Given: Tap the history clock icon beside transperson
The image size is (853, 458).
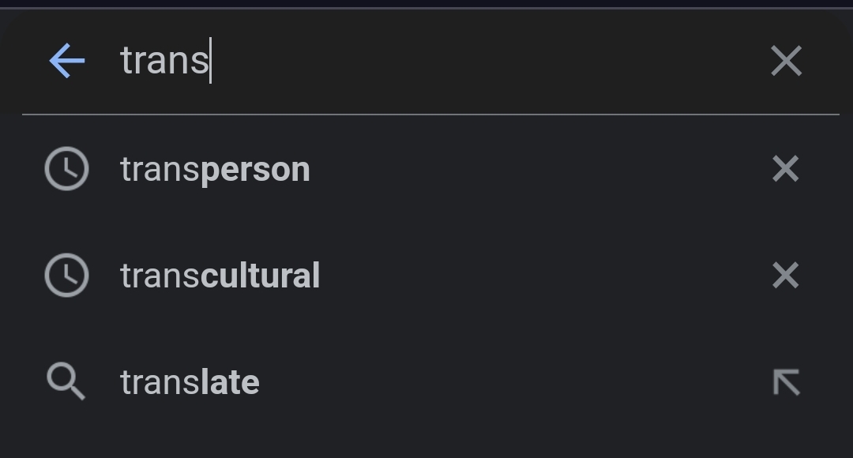Looking at the screenshot, I should 67,169.
